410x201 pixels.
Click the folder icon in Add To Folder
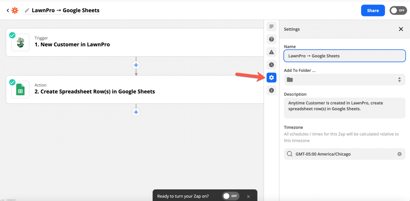coord(290,80)
